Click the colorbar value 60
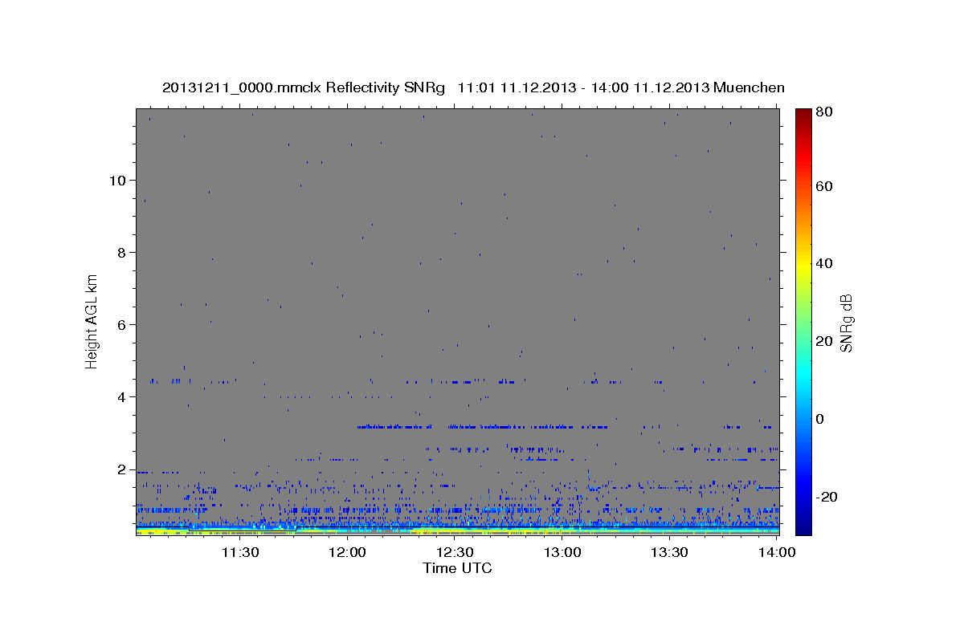Viewport: 964px width, 642px height. click(x=823, y=186)
